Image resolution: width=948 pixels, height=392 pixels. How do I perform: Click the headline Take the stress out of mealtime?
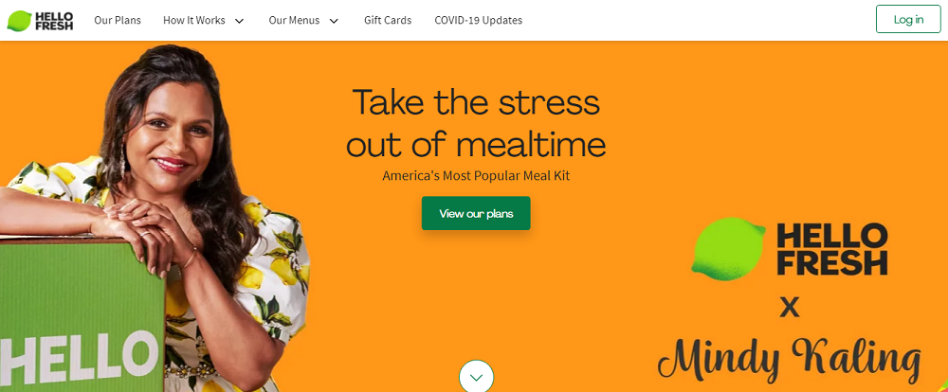[x=476, y=123]
